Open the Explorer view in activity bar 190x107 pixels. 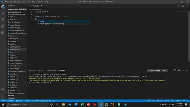click(3, 7)
